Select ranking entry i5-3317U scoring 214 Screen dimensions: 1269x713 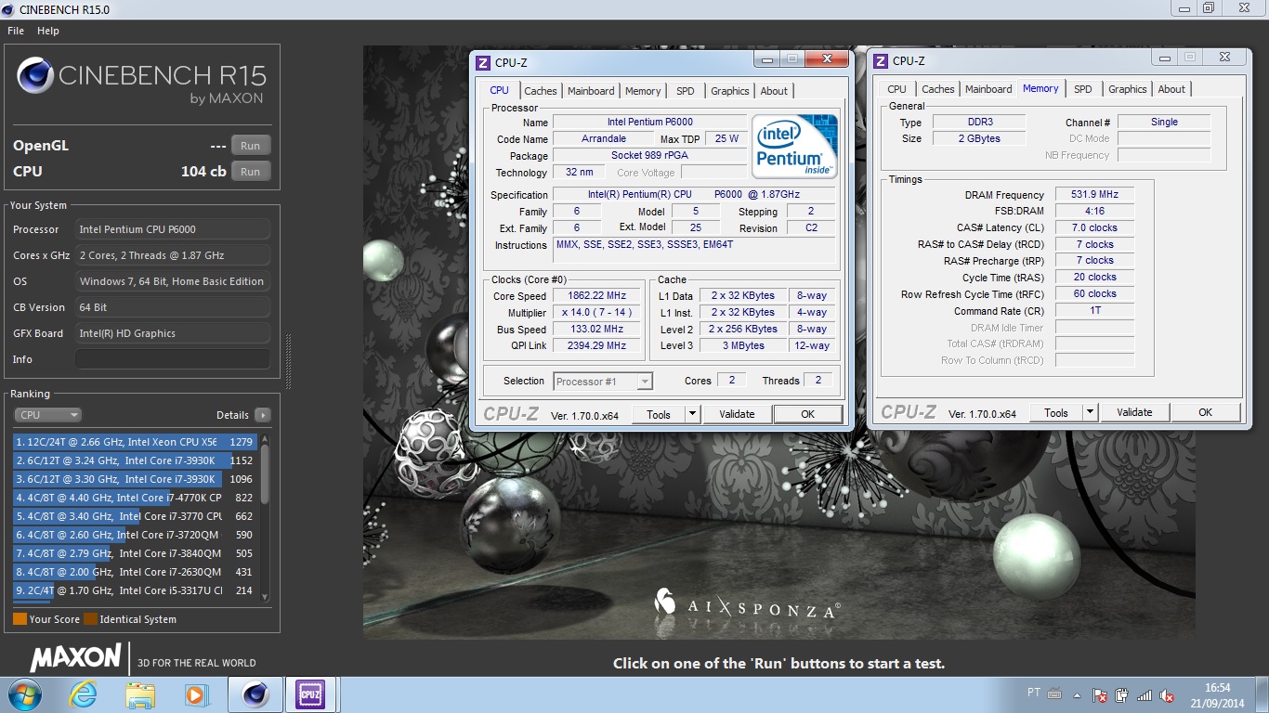click(x=135, y=590)
